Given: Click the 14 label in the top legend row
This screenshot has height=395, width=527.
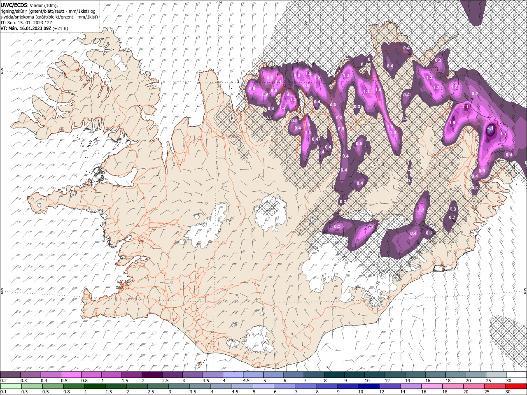Looking at the screenshot, I should click(408, 381).
